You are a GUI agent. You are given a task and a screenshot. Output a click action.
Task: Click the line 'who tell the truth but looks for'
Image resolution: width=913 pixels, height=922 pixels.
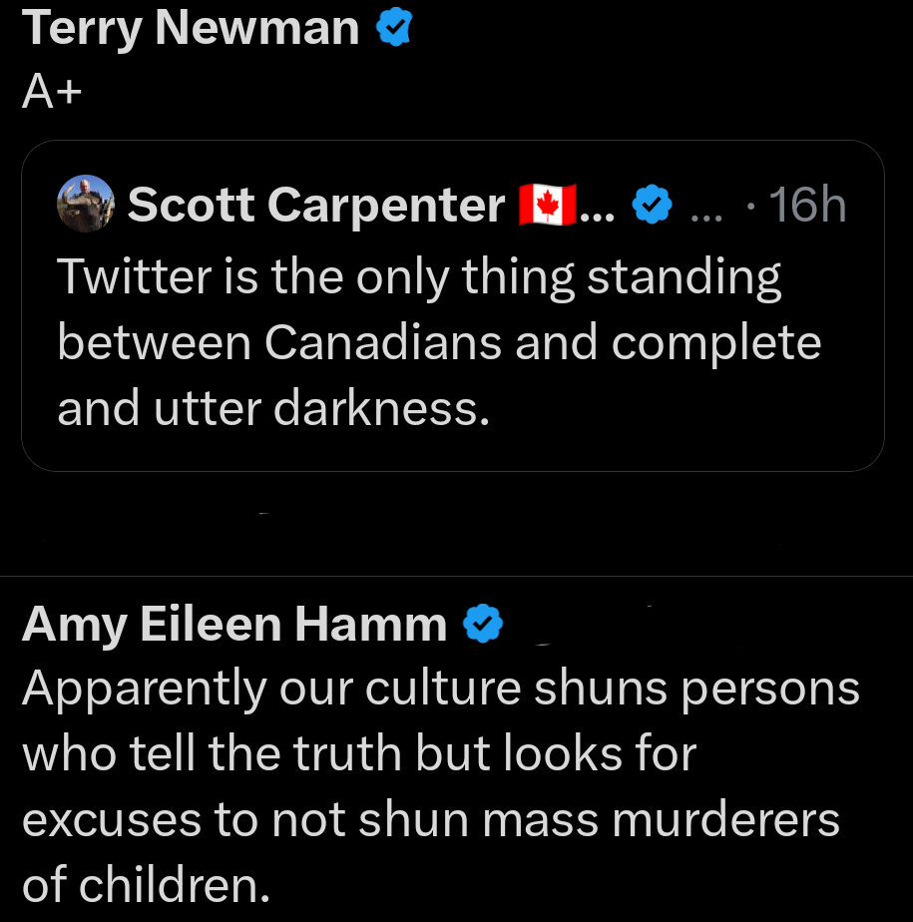(x=358, y=754)
